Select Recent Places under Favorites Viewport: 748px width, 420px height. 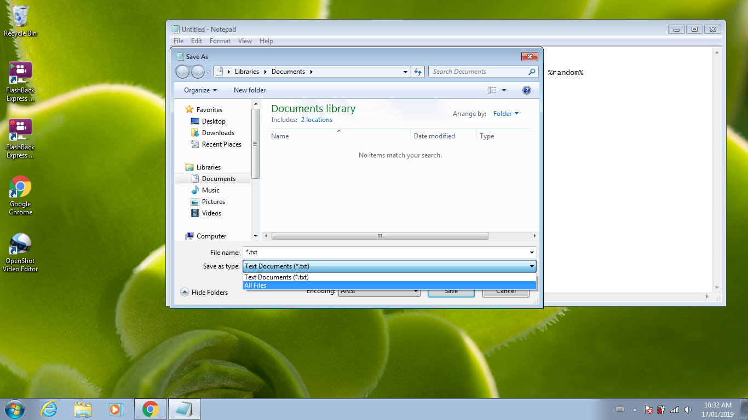point(221,144)
